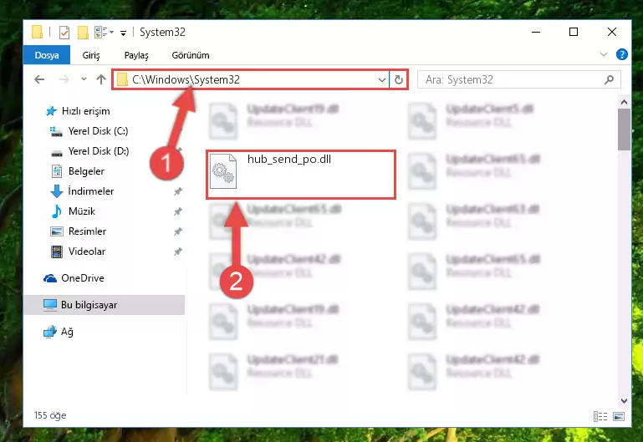Click scrollbar up arrow in file list

point(624,102)
